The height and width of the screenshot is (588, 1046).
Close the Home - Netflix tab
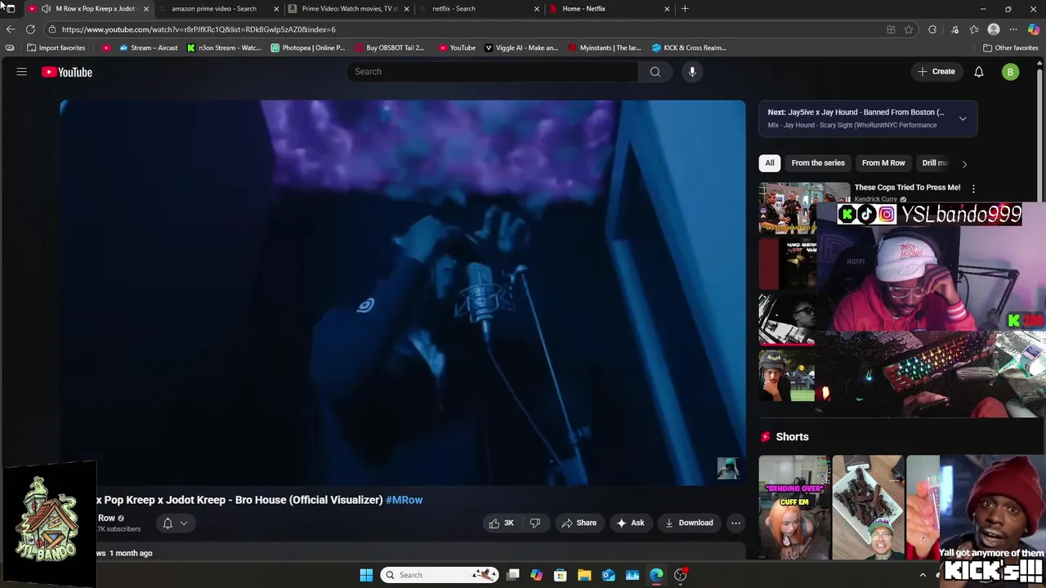[667, 9]
